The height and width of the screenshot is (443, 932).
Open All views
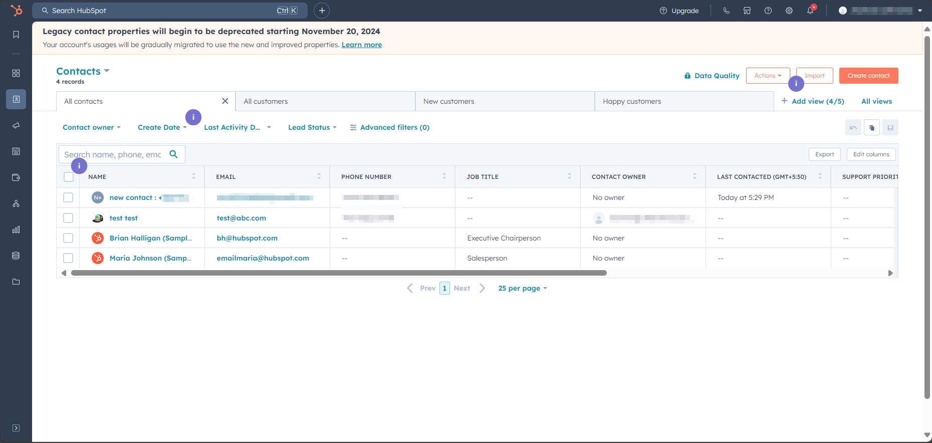[x=876, y=101]
